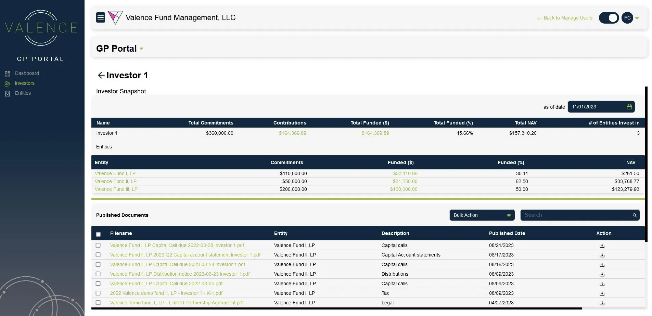Check the select-all documents checkbox

[98, 234]
